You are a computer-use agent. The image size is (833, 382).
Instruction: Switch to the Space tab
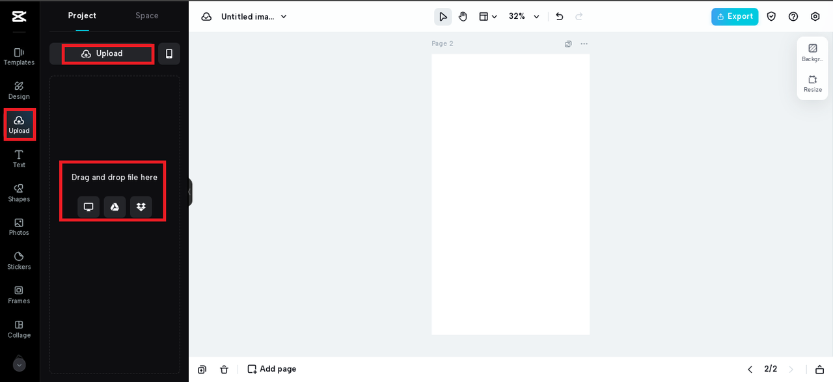(x=147, y=16)
